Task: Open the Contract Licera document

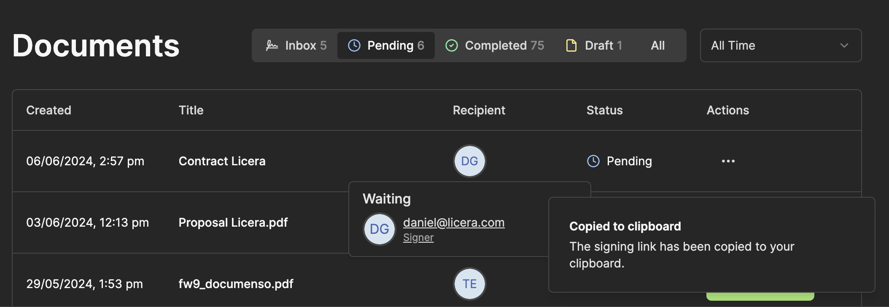Action: pos(222,161)
